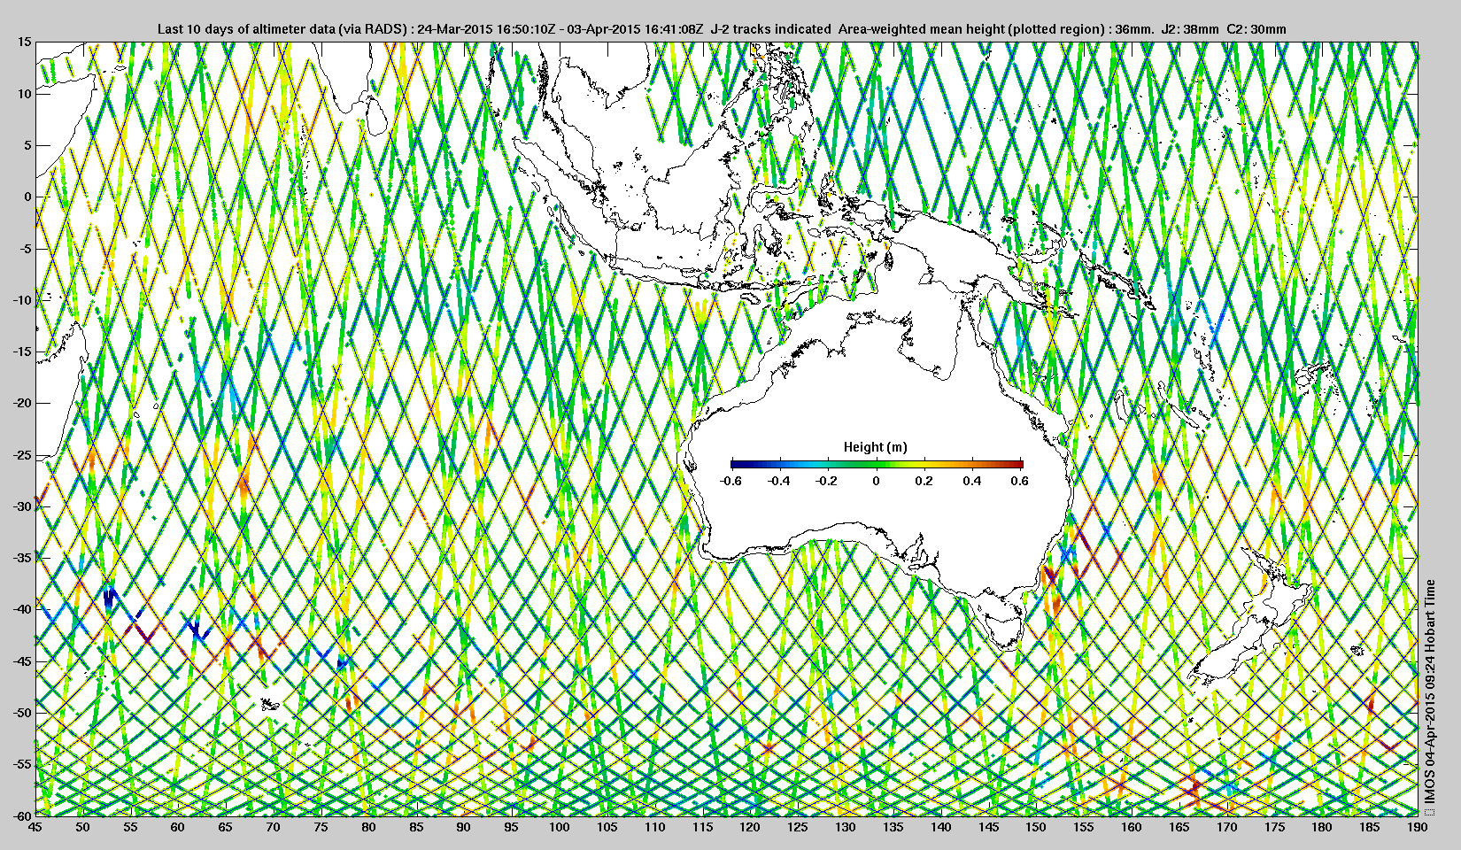Image resolution: width=1461 pixels, height=850 pixels.
Task: Click latitude axis tick "-45"
Action: (x=23, y=661)
